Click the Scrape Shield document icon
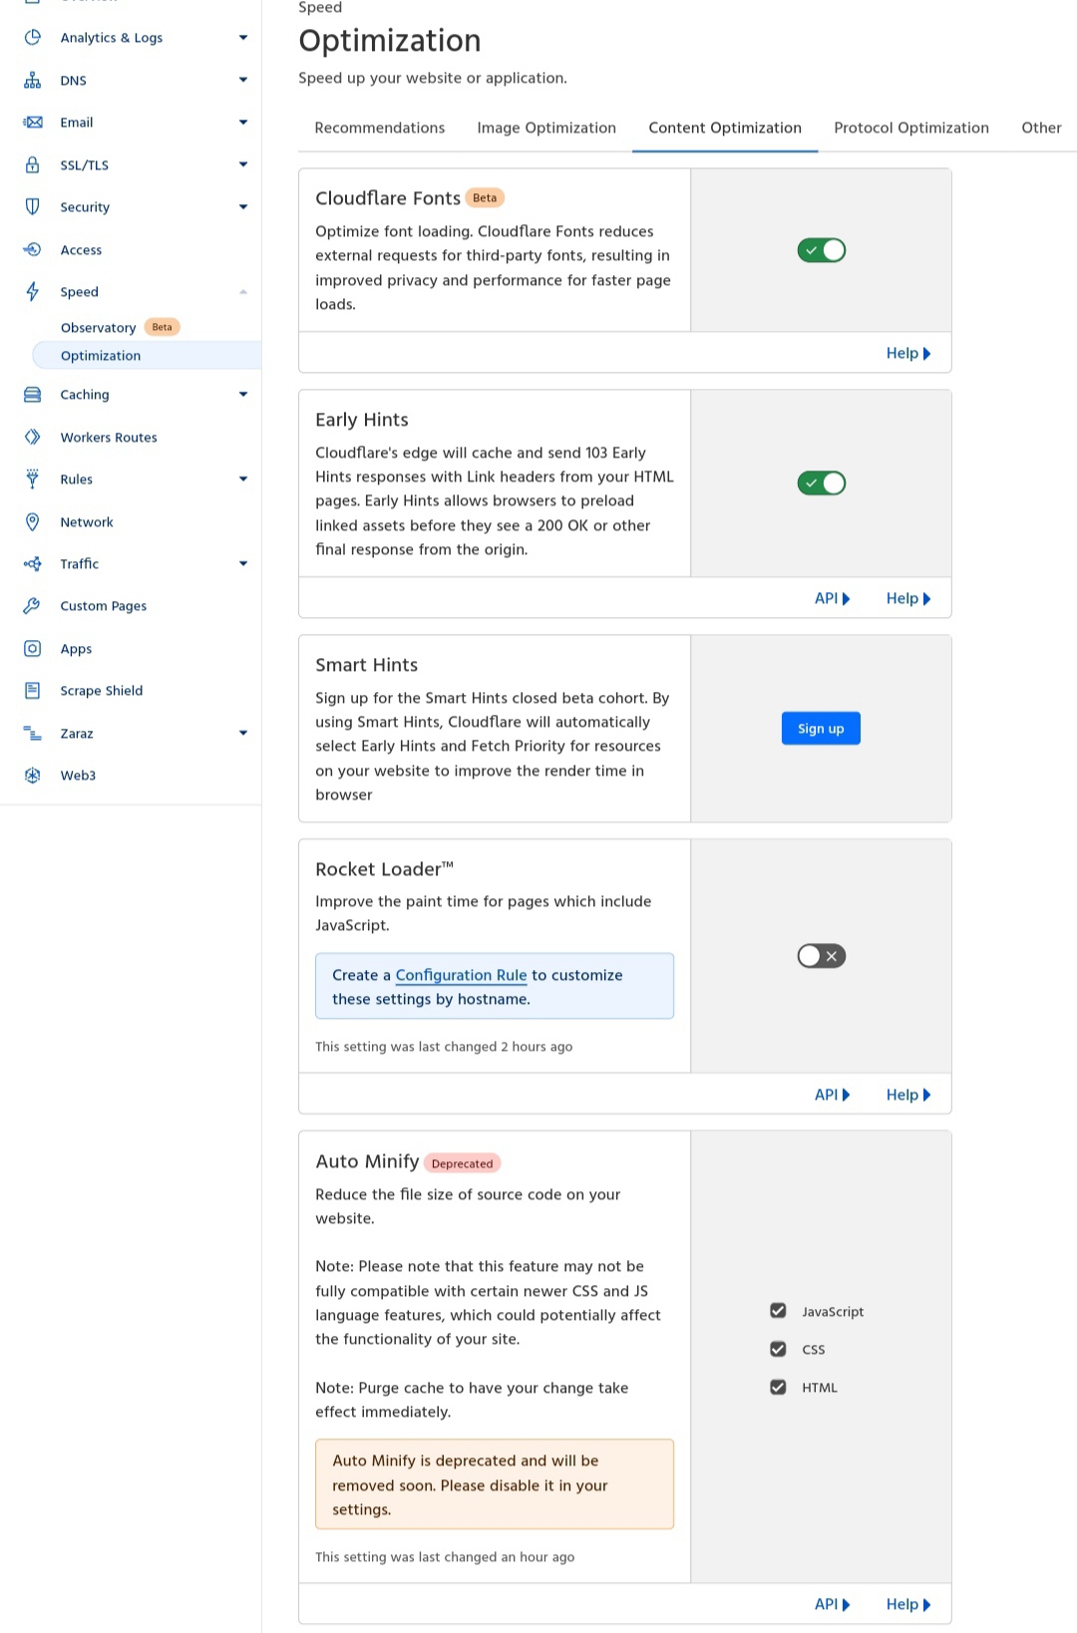1077x1633 pixels. pyautogui.click(x=33, y=690)
